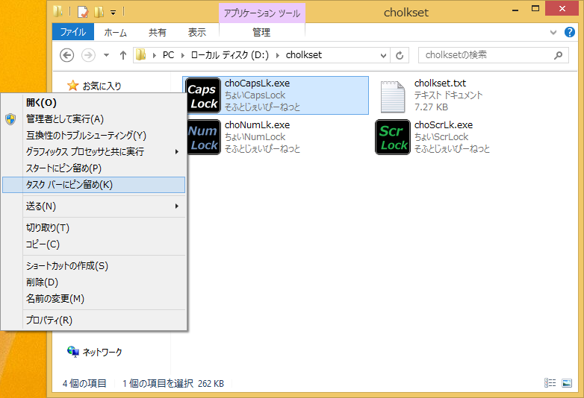Expand the ribbon with the chevron
Image resolution: width=584 pixels, height=398 pixels.
pos(553,32)
